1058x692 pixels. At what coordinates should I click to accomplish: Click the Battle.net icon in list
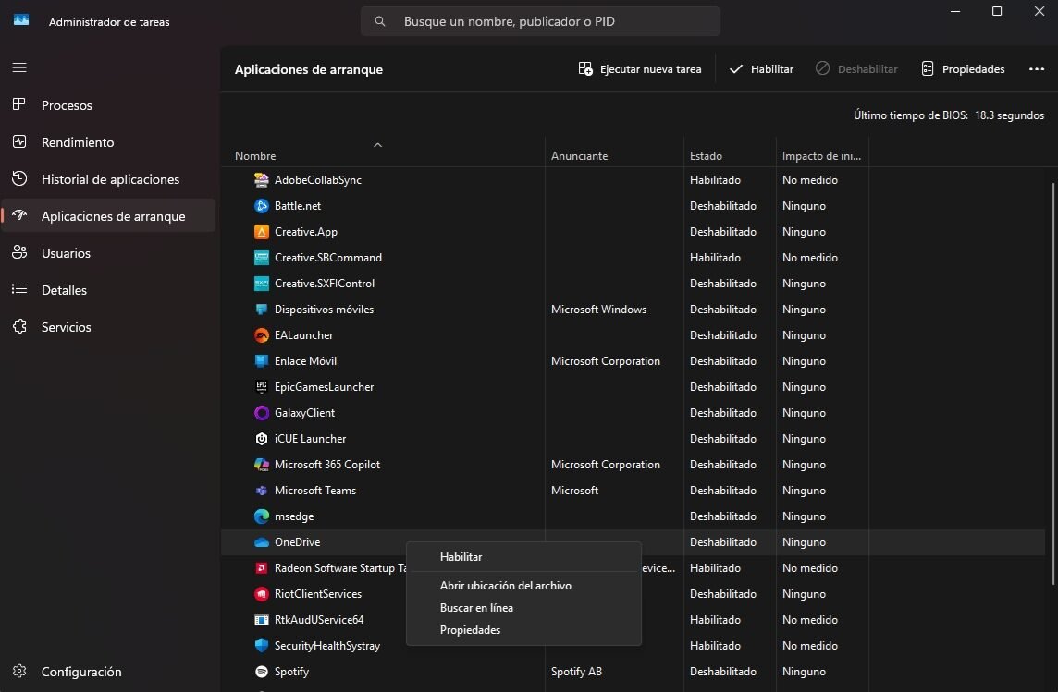tap(261, 206)
